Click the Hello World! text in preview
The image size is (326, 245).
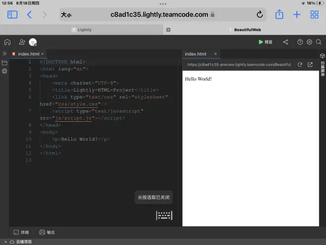[198, 79]
